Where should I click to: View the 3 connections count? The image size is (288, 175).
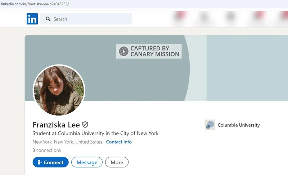(x=47, y=150)
